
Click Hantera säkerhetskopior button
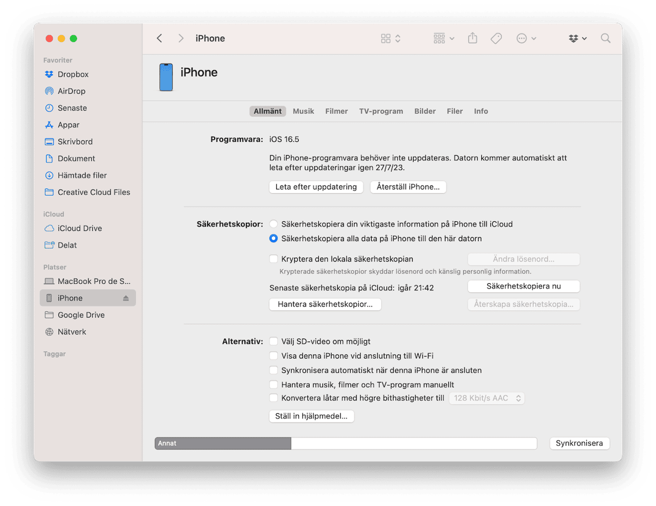pyautogui.click(x=325, y=304)
